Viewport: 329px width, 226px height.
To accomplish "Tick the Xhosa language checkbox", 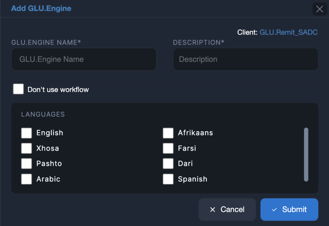I will pos(26,148).
